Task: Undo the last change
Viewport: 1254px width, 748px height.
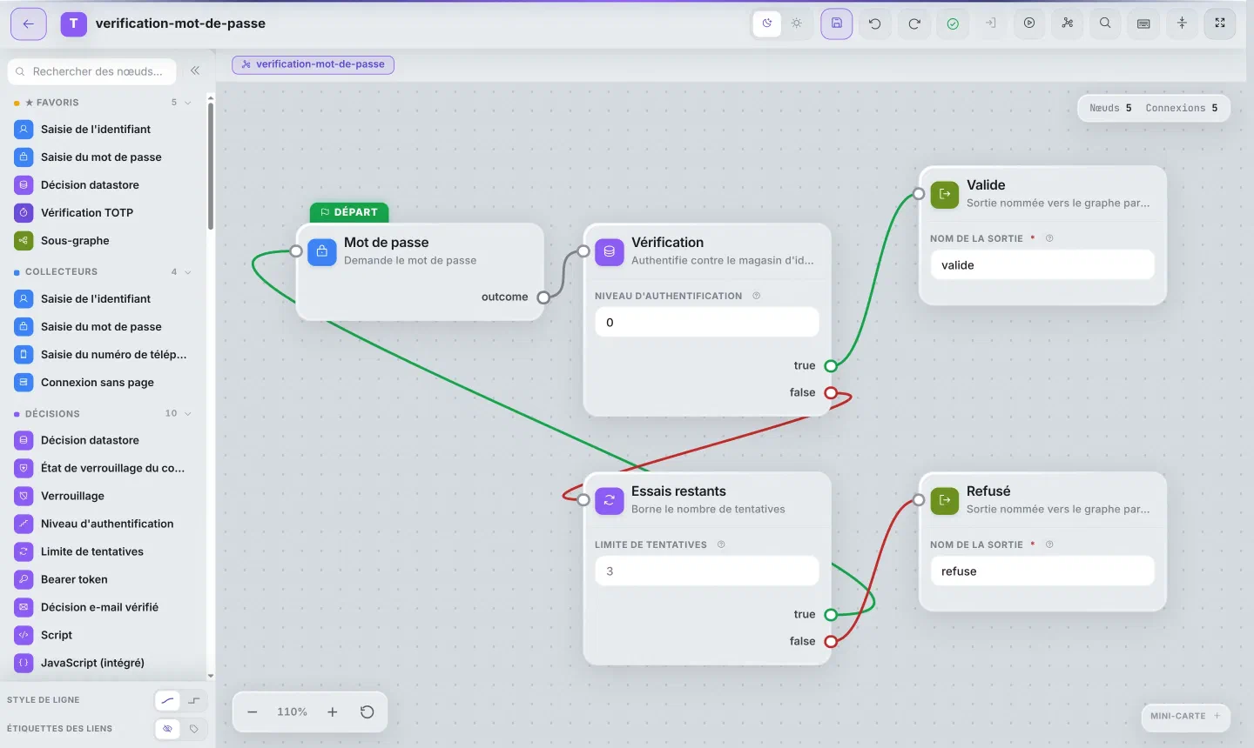Action: coord(874,23)
